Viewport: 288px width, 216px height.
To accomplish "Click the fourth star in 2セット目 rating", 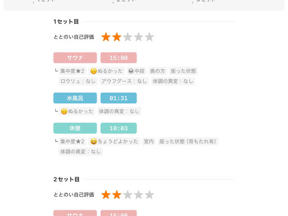I will [139, 195].
